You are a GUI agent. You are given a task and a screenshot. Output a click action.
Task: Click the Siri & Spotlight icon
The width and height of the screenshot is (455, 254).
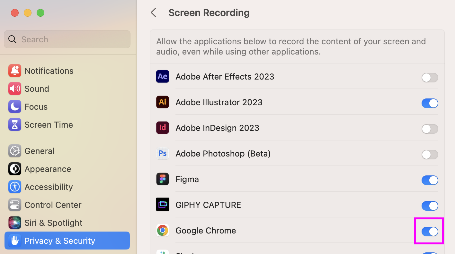(x=15, y=223)
